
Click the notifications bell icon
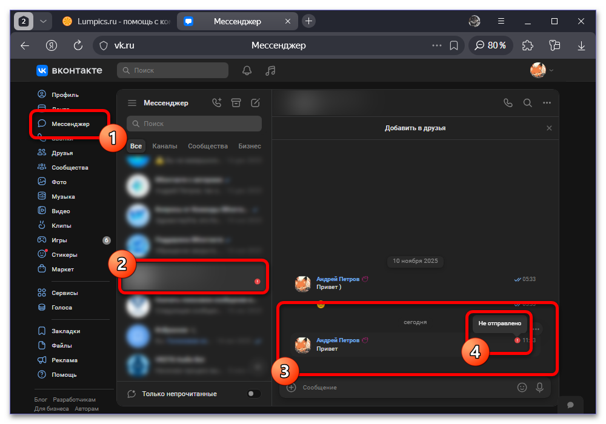click(247, 70)
